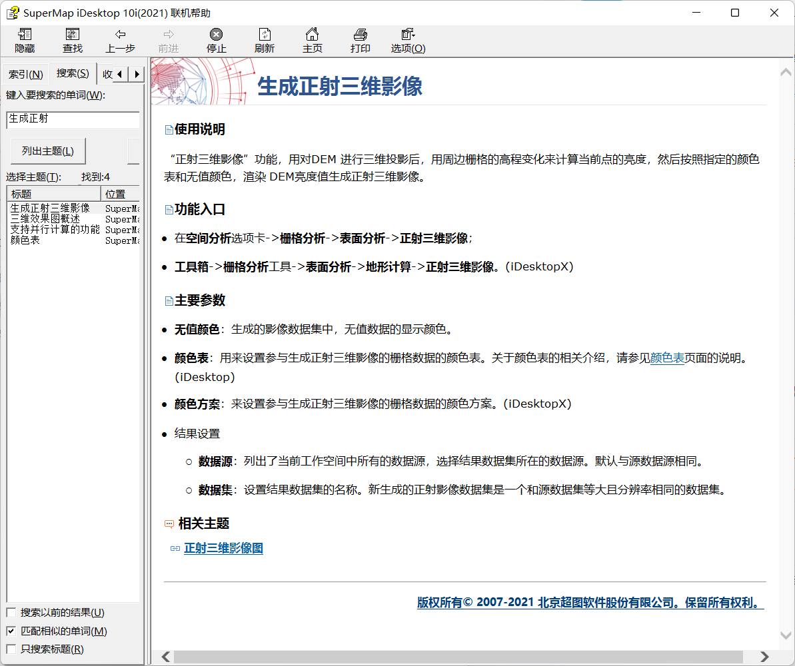Sort results by the 位置 column header

pyautogui.click(x=120, y=194)
